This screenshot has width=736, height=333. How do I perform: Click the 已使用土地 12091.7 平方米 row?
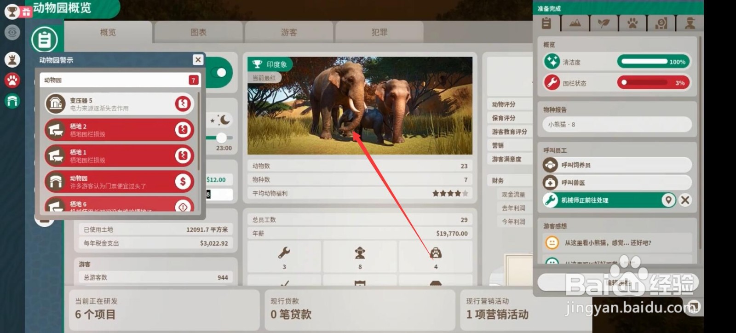tap(155, 230)
